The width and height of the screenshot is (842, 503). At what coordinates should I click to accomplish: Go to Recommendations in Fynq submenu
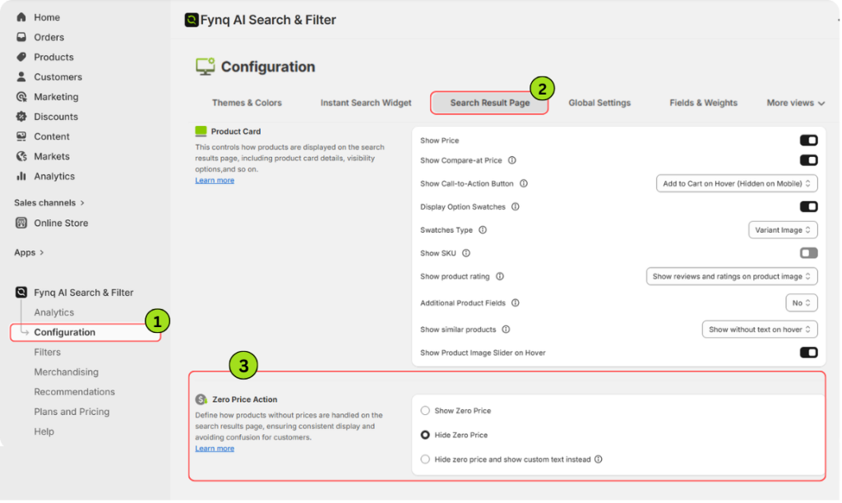click(75, 392)
